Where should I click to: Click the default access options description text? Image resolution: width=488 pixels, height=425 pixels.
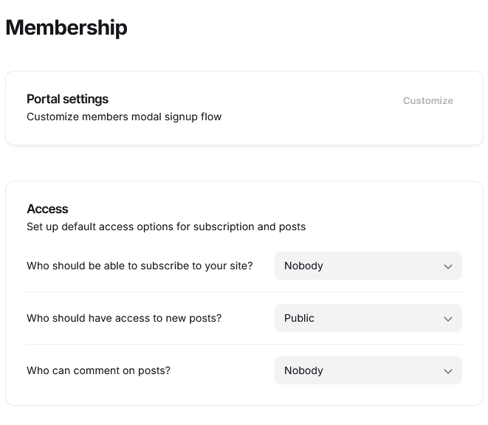pyautogui.click(x=166, y=227)
